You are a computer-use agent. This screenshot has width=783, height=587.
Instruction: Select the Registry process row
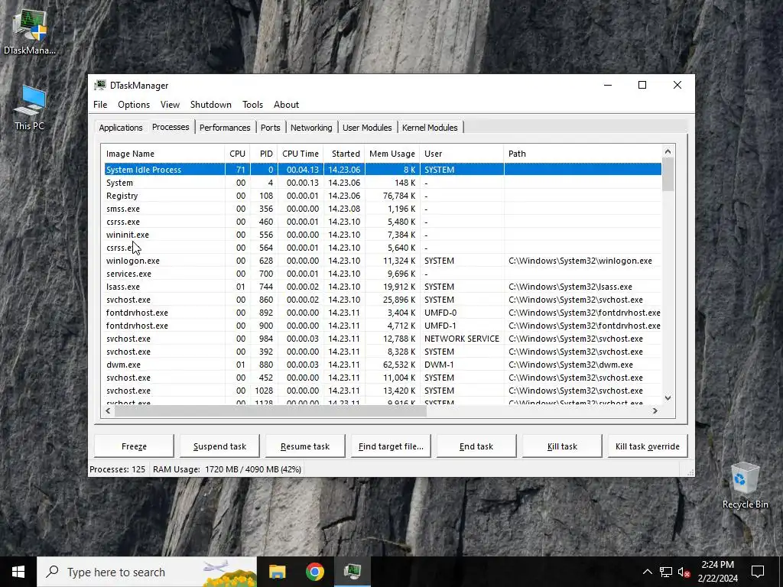383,196
